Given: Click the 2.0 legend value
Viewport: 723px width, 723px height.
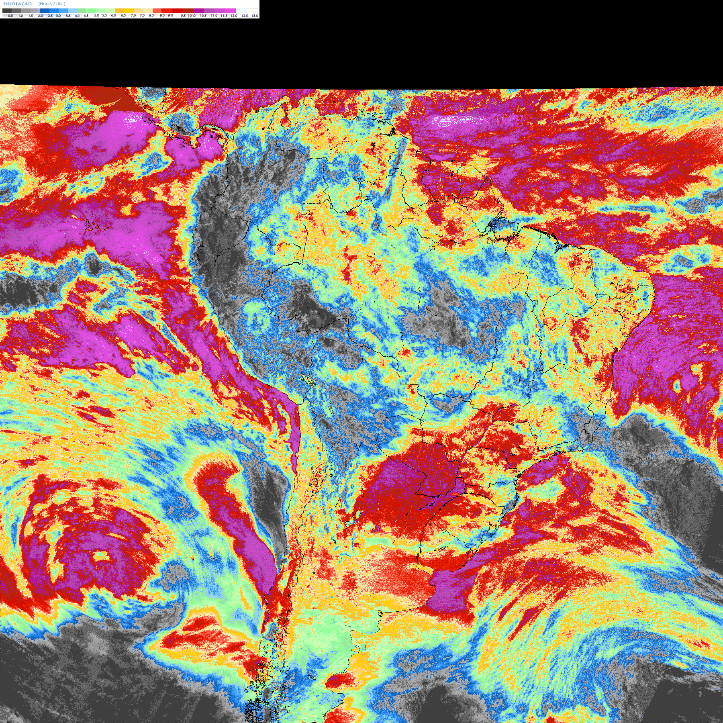Looking at the screenshot, I should (x=40, y=16).
